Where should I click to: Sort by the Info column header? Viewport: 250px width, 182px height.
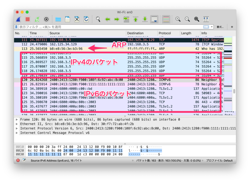pos(218,33)
